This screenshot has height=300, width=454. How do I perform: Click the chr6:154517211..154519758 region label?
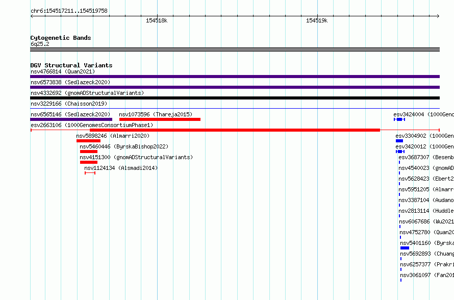(x=69, y=11)
